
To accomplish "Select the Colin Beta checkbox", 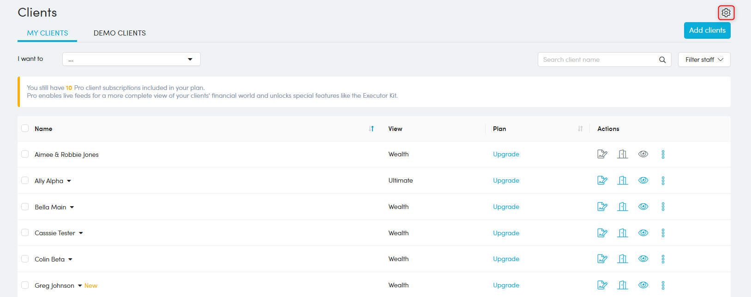I will click(25, 259).
